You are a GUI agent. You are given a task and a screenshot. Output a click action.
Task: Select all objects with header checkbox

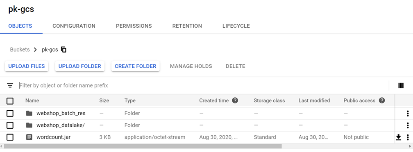tap(10, 101)
